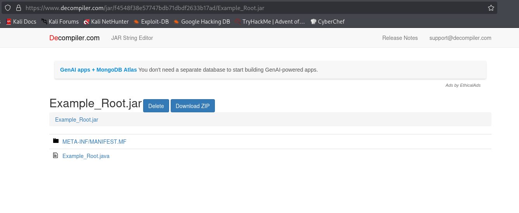Open the JAR String Editor page
Viewport: 519px width, 213px height.
[x=132, y=38]
